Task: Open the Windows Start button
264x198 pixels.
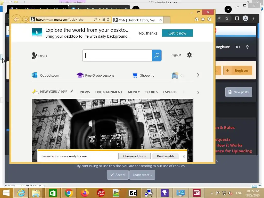Action: click(x=6, y=193)
